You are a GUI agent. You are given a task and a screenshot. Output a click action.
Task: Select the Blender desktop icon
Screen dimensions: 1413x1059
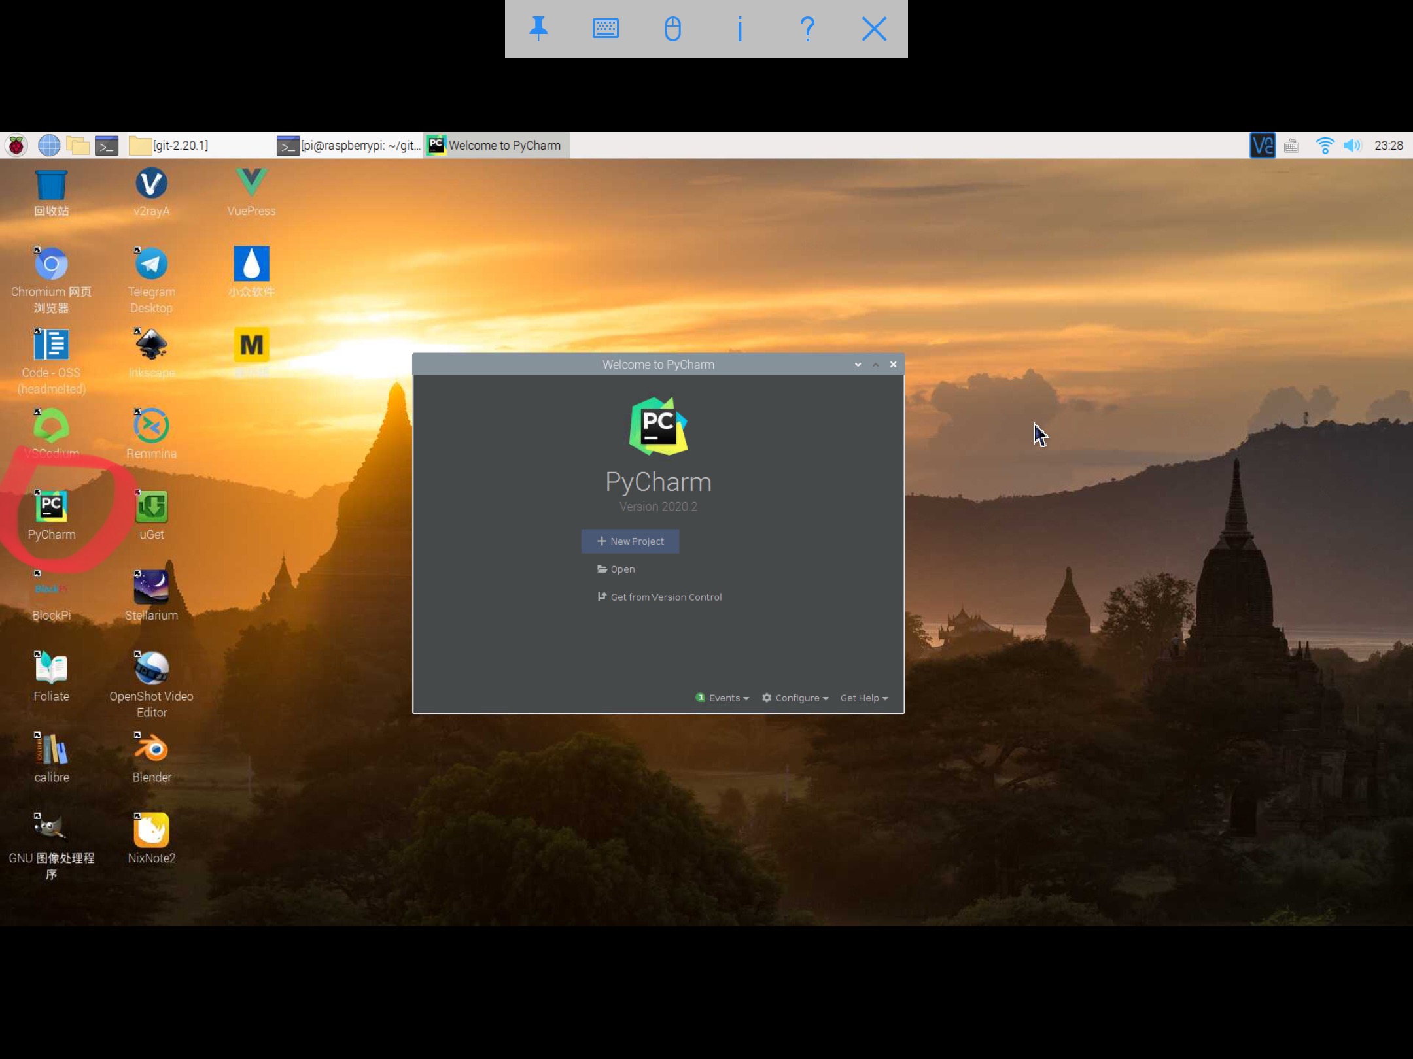[x=151, y=758]
